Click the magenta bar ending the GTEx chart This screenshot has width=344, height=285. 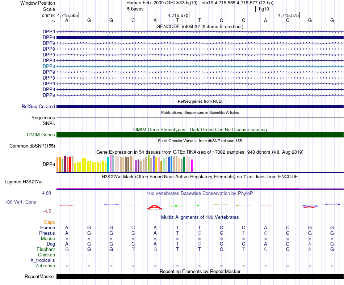(192, 166)
